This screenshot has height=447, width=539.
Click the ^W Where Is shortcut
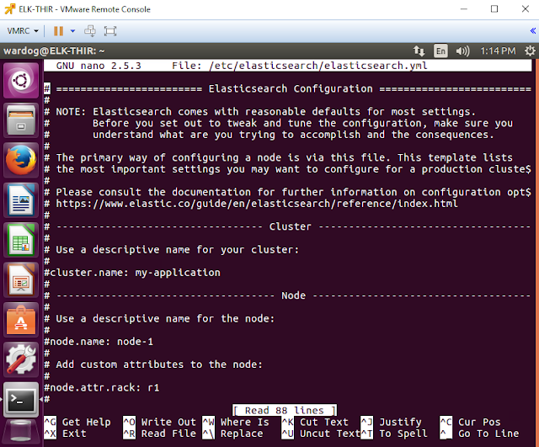[x=236, y=422]
